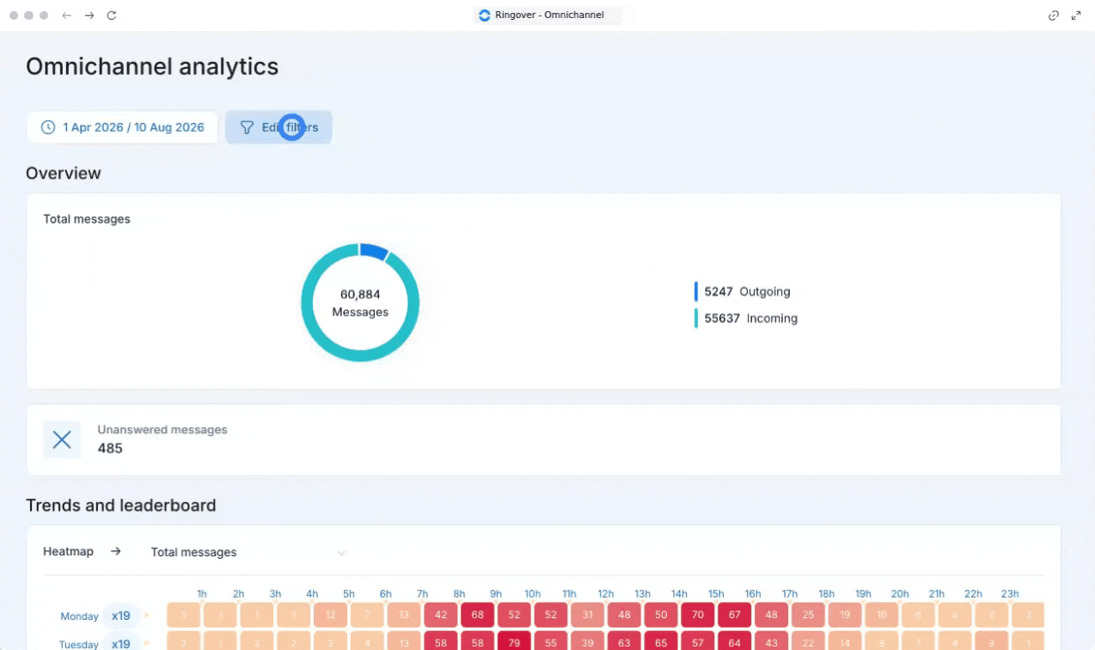The height and width of the screenshot is (650, 1095).
Task: Click the x19 badge beside Tuesday
Action: (121, 643)
